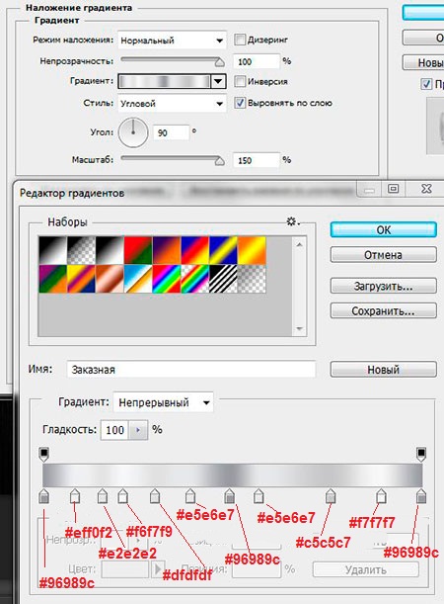Adjust the Масштаб slider handle
This screenshot has height=604, width=444.
click(x=219, y=160)
